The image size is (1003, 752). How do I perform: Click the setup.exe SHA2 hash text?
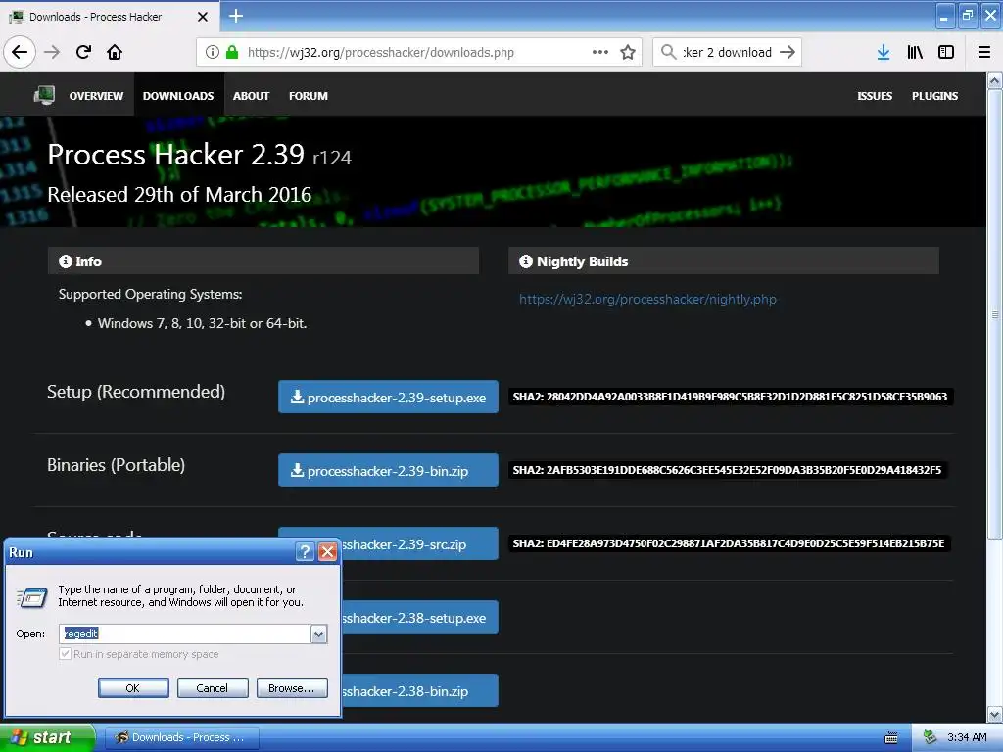tap(730, 397)
